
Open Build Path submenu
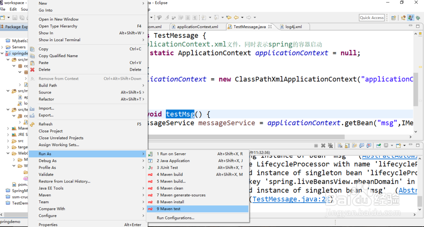88,86
